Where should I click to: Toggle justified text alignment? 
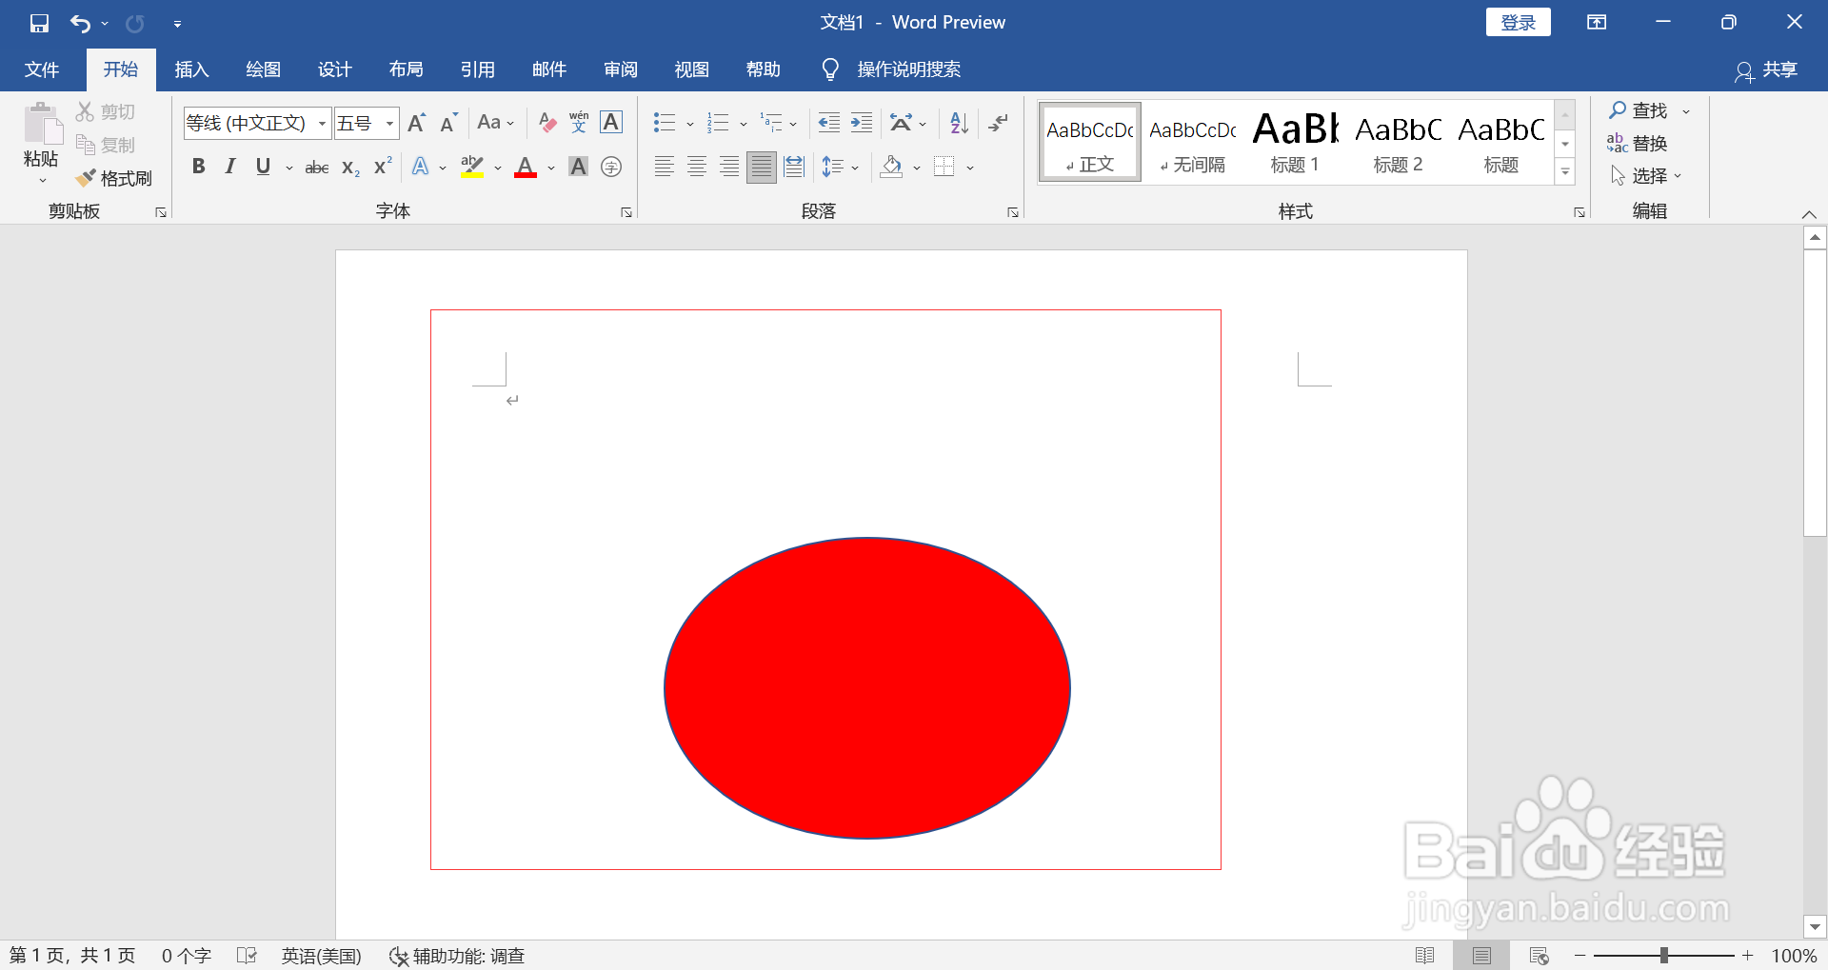[762, 168]
